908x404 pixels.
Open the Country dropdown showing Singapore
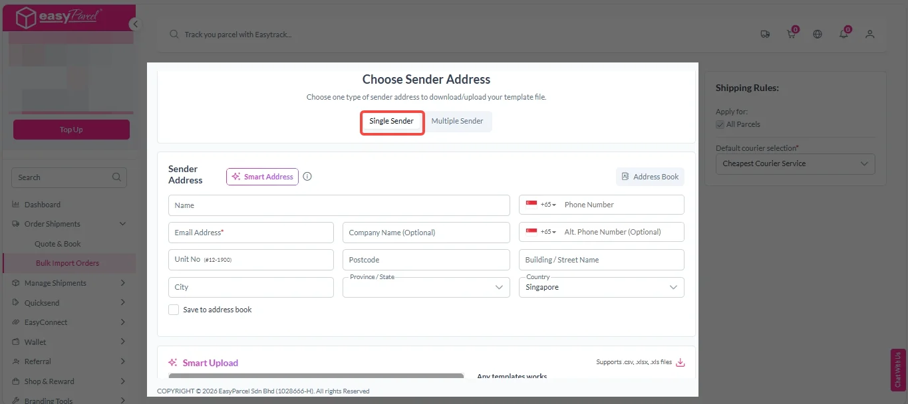pos(601,287)
